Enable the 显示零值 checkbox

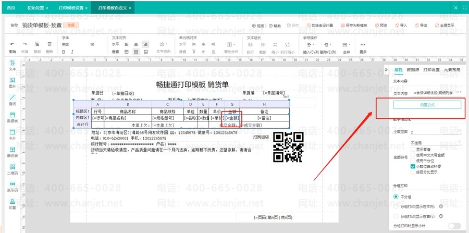click(x=413, y=149)
